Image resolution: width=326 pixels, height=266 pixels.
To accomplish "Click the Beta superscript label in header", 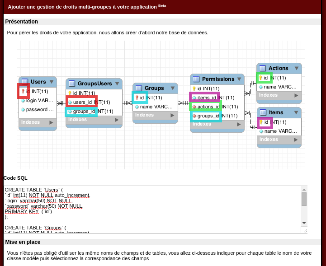I will point(162,5).
